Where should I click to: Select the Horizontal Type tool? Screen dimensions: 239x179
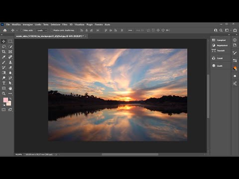pyautogui.click(x=3, y=83)
